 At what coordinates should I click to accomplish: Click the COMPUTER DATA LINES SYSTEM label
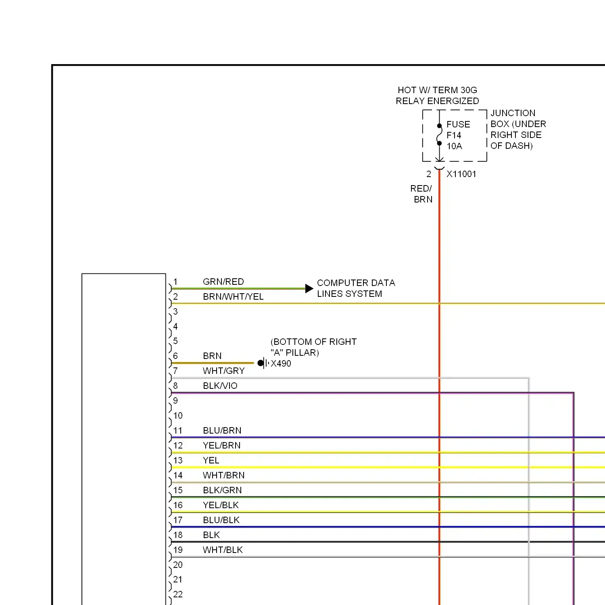[356, 288]
